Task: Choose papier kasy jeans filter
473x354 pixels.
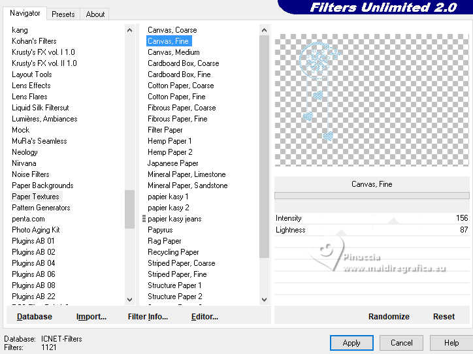Action: [x=174, y=219]
